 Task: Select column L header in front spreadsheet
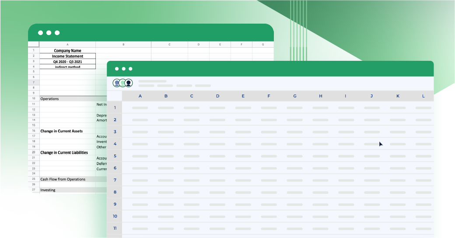(423, 96)
